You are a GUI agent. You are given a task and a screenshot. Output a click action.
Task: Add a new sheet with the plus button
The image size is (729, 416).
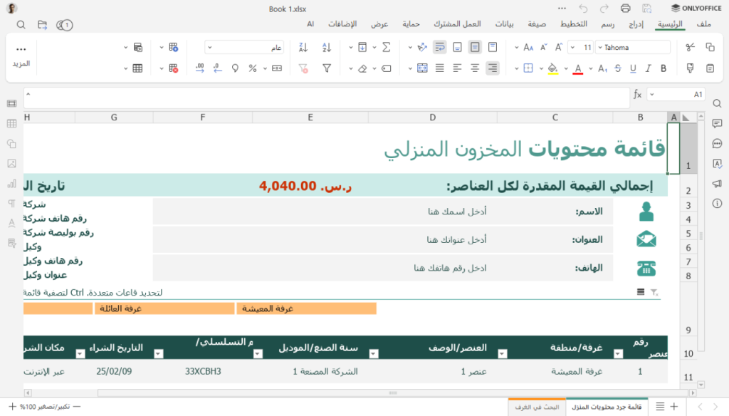pos(674,406)
